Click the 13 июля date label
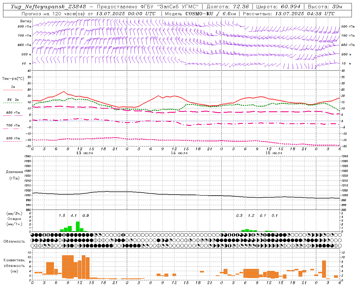Screen dimensions: 356x285 click(85, 153)
